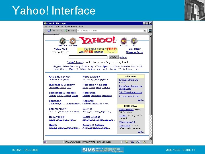The width and height of the screenshot is (205, 154).
Task: Click more link under Inside Yahoo!
Action: (141, 132)
